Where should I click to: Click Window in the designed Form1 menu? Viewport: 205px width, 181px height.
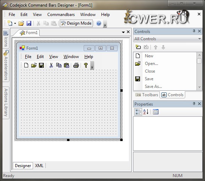[x=71, y=57]
